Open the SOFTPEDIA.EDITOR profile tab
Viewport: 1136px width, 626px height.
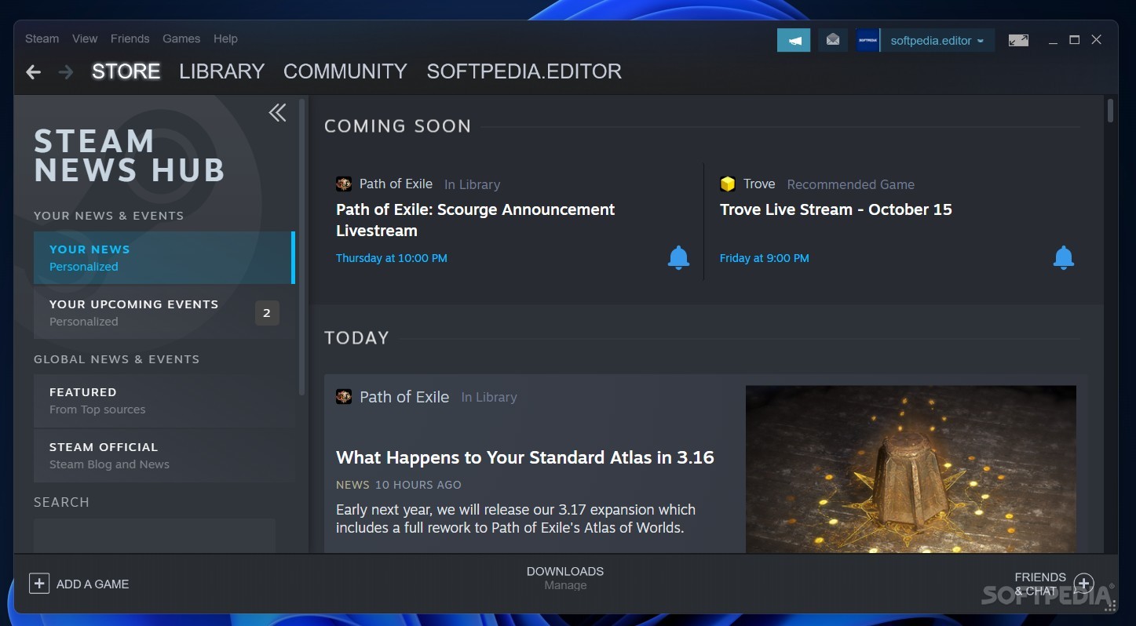[524, 71]
